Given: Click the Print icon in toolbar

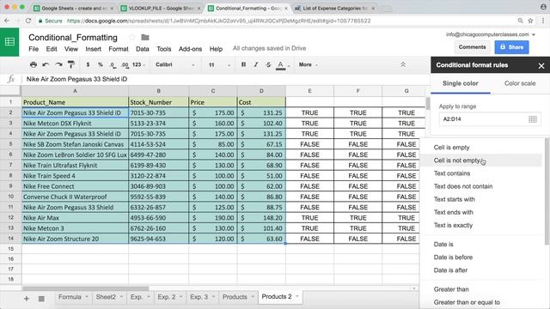Looking at the screenshot, I should tap(34, 64).
